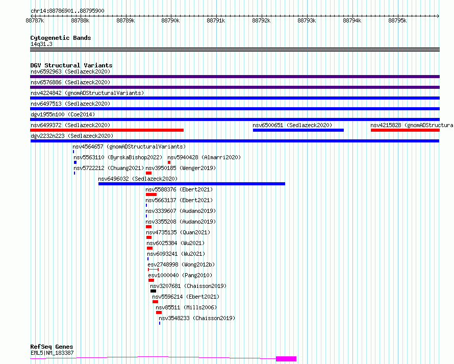
Task: Click the EML5|NM_183387 gene label
Action: coord(52,353)
